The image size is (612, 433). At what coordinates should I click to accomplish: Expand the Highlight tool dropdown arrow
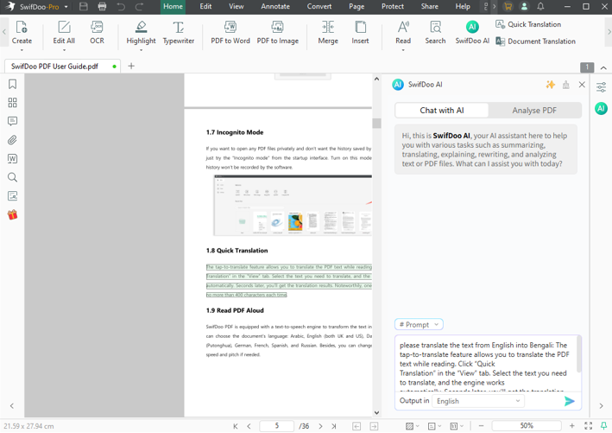click(x=142, y=50)
